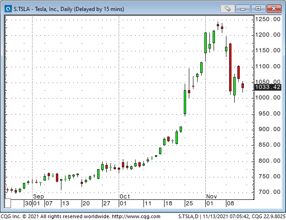Screen dimensions: 286x220
Task: Click the date label 20 on time axis
Action: click(x=86, y=203)
